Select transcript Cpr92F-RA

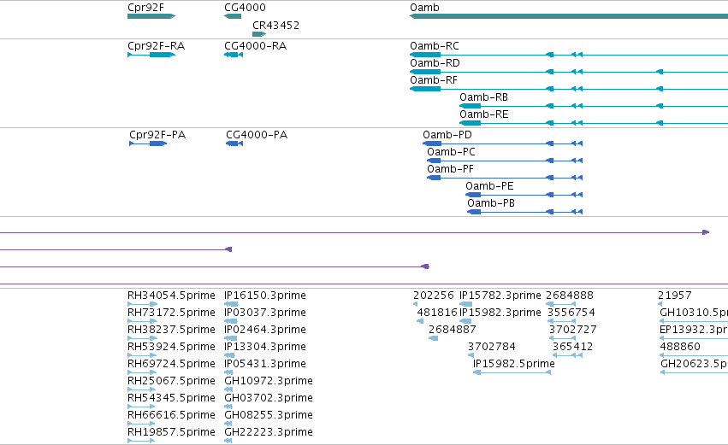point(156,46)
